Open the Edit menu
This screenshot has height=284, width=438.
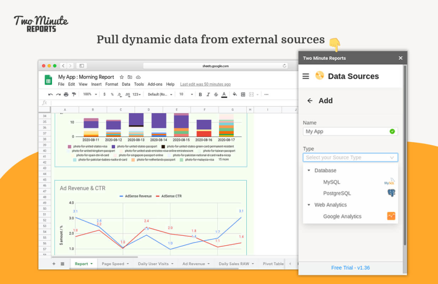point(72,84)
